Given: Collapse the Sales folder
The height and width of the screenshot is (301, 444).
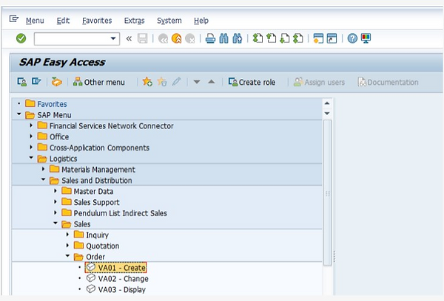Looking at the screenshot, I should tap(55, 223).
